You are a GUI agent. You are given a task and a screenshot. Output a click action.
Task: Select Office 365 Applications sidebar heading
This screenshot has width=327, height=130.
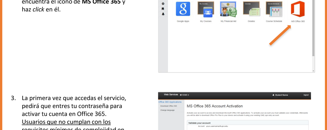(170, 102)
